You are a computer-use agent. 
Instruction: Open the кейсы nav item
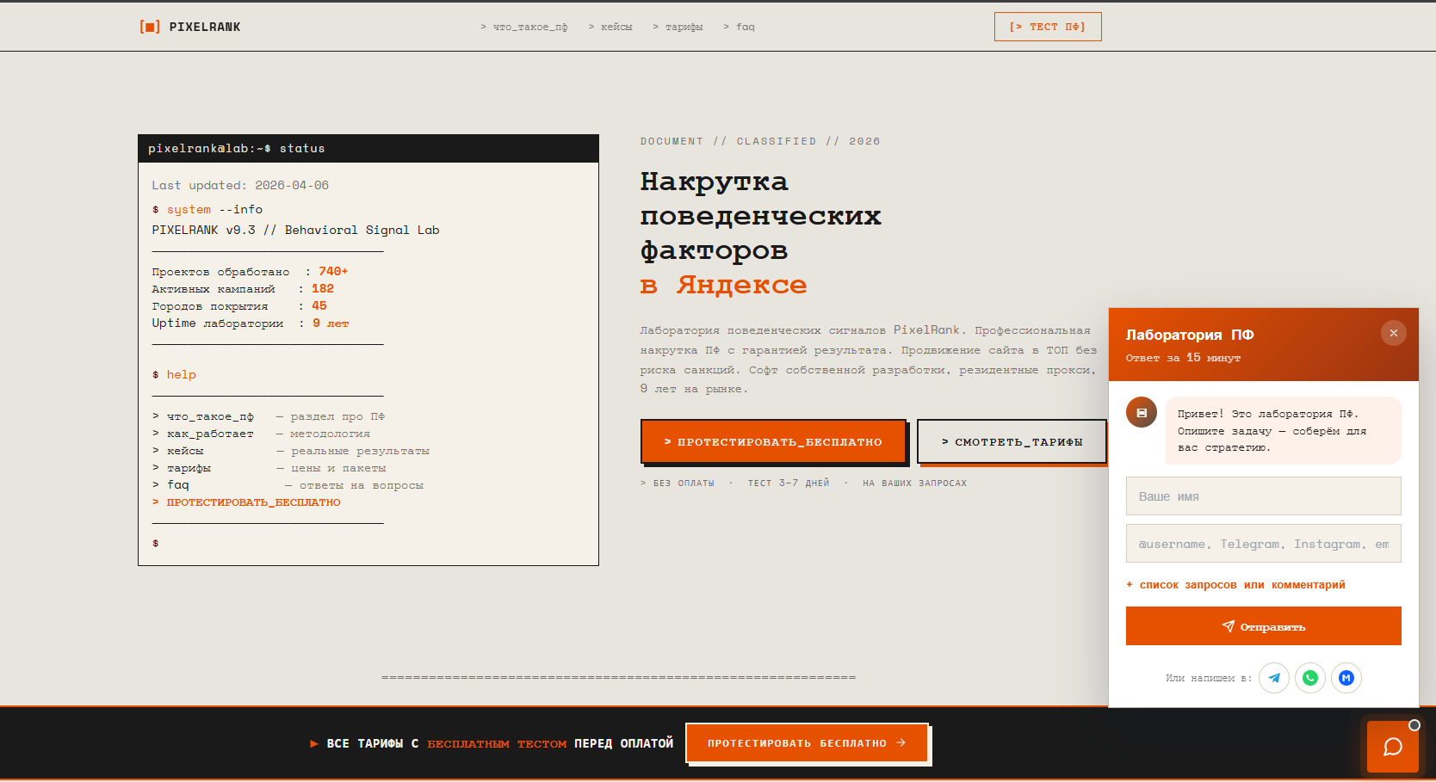point(610,27)
